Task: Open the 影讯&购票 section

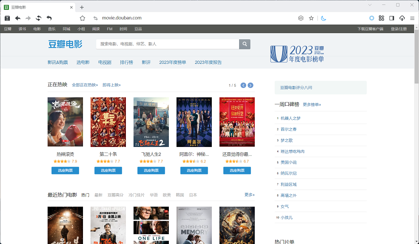Action: point(58,62)
